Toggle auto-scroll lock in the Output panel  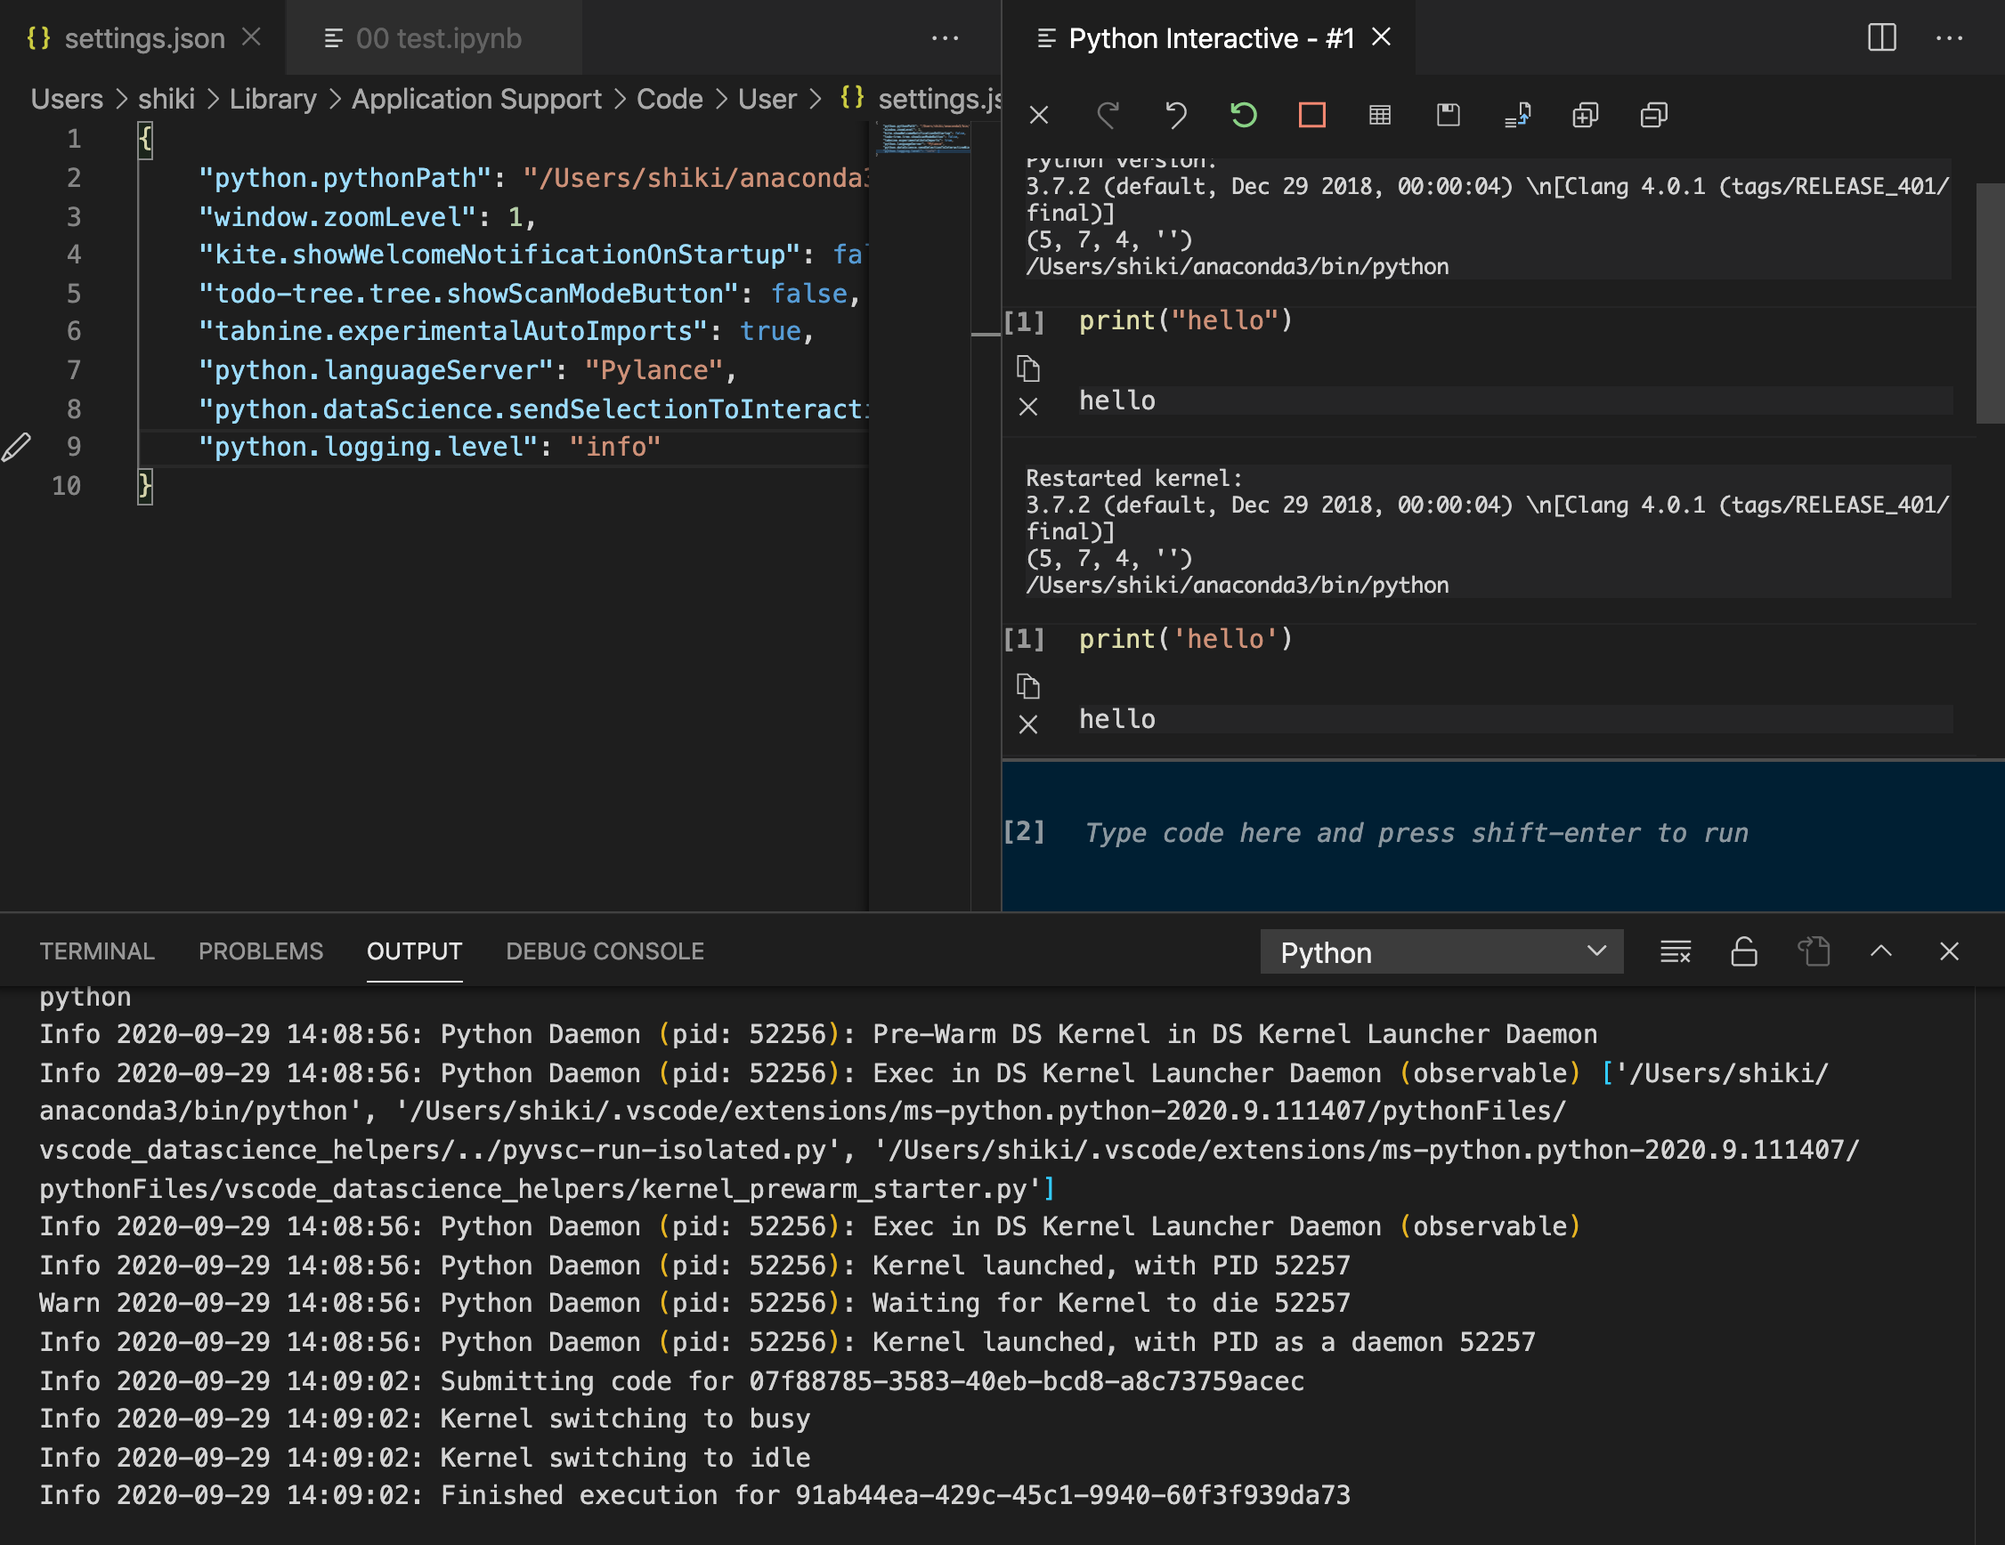(x=1743, y=951)
